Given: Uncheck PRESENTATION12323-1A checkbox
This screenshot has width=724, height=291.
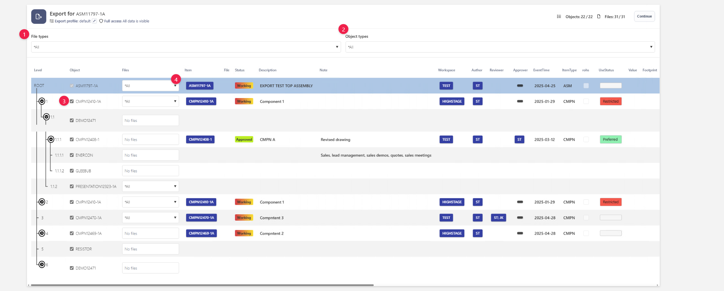Looking at the screenshot, I should pos(72,186).
